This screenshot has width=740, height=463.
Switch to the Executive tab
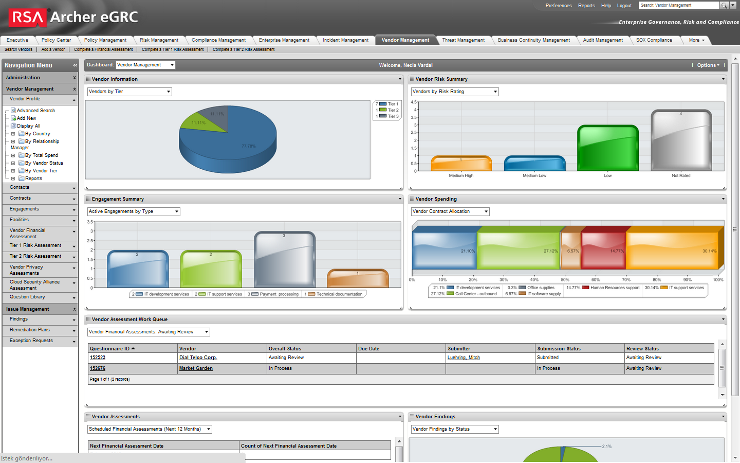[17, 40]
